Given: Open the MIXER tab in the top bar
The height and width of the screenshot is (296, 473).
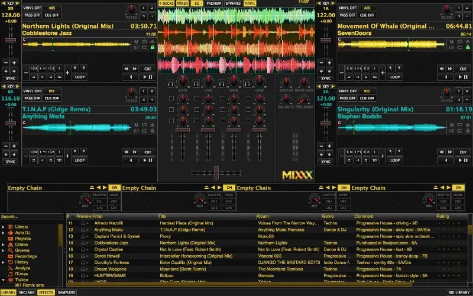Looking at the screenshot, I should click(x=183, y=3).
